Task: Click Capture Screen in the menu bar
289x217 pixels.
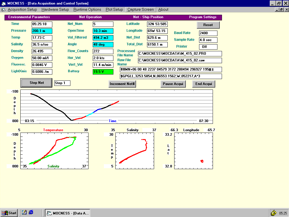Action: point(141,10)
